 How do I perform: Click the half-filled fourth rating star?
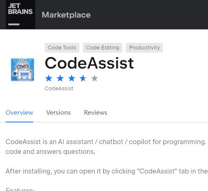83,78
